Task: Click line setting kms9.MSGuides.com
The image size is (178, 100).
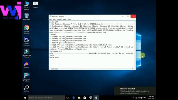Action: [68, 41]
